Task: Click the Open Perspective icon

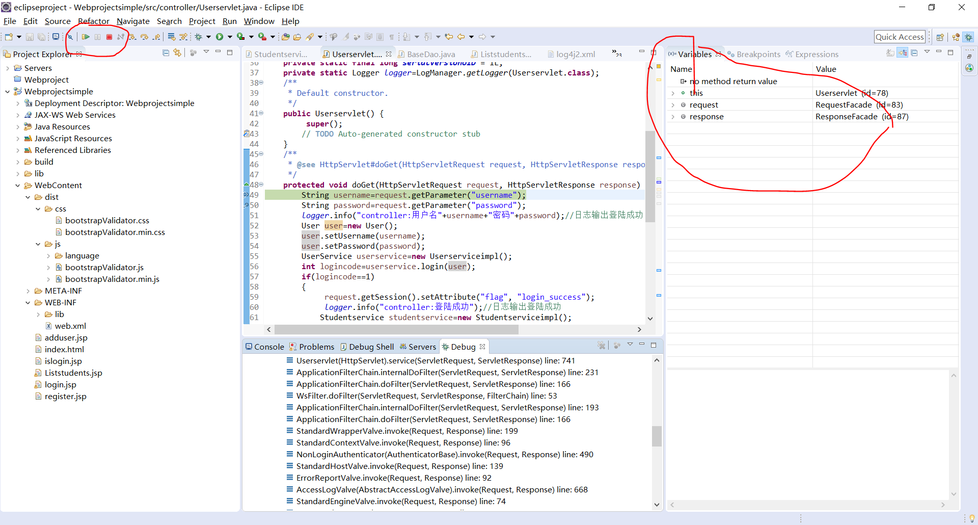Action: point(940,37)
